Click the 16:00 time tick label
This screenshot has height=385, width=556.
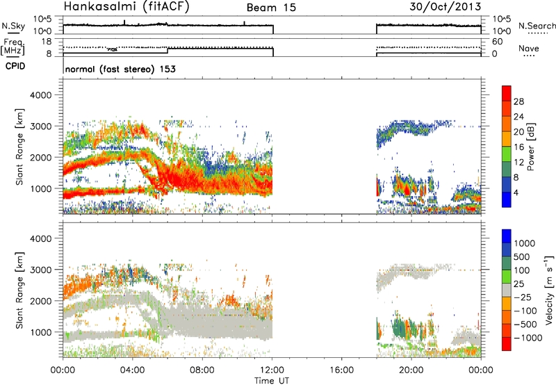click(341, 370)
